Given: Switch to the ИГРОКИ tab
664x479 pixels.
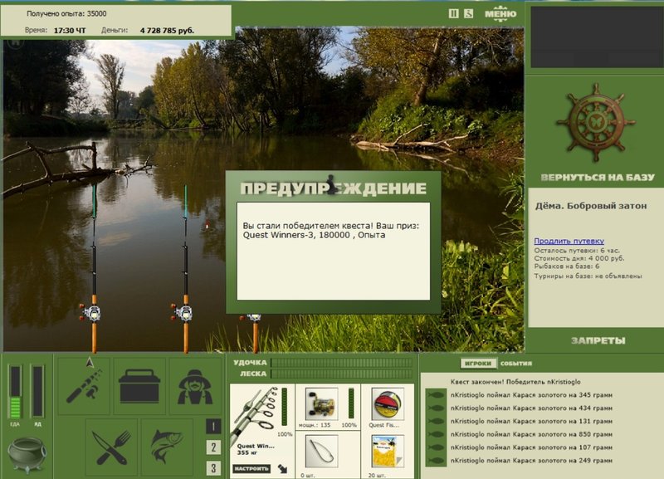Looking at the screenshot, I should click(x=478, y=364).
